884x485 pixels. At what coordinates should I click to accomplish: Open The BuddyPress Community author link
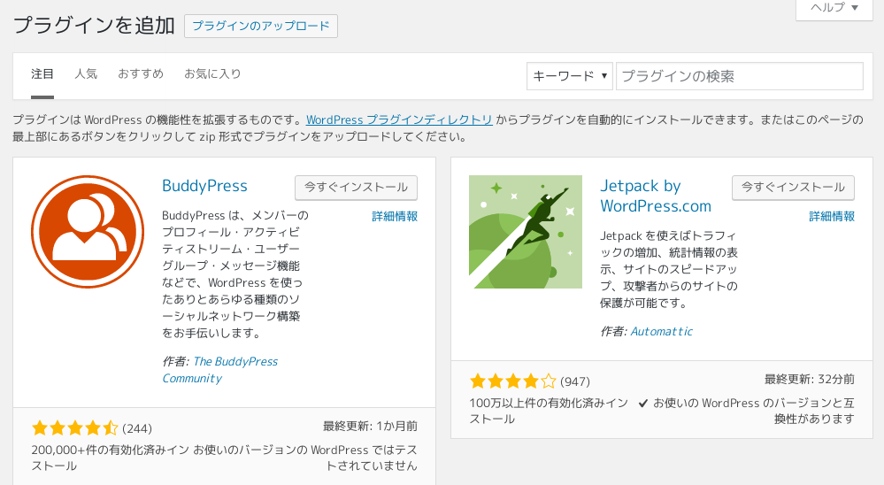[x=219, y=370]
